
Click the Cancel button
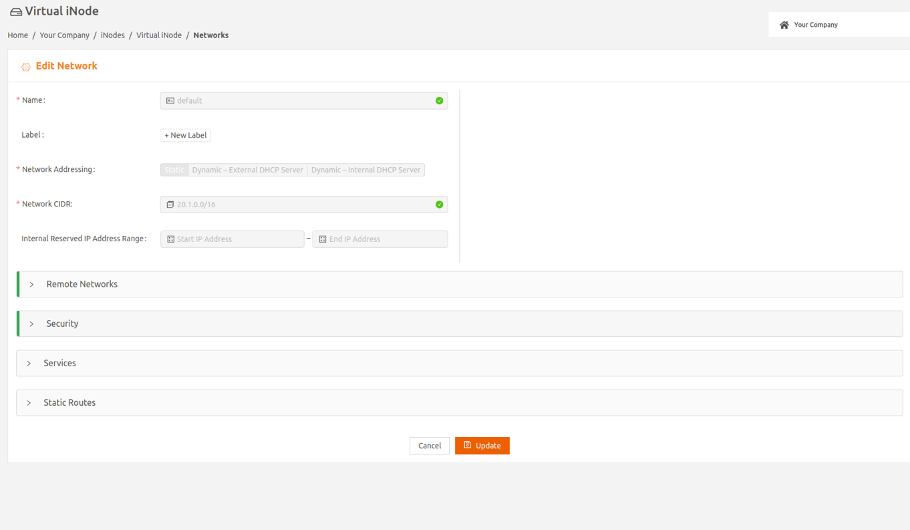coord(430,446)
